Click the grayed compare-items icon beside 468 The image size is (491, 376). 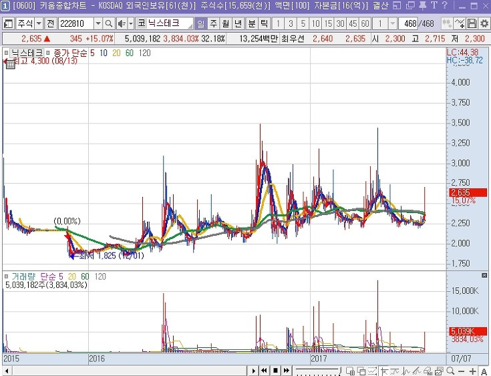pos(447,23)
